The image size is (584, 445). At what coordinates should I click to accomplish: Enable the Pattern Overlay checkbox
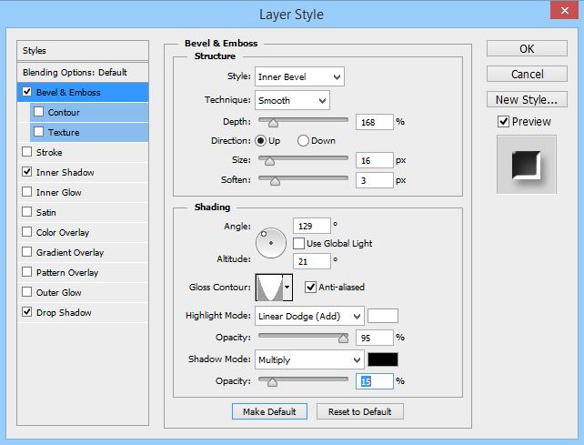point(26,272)
